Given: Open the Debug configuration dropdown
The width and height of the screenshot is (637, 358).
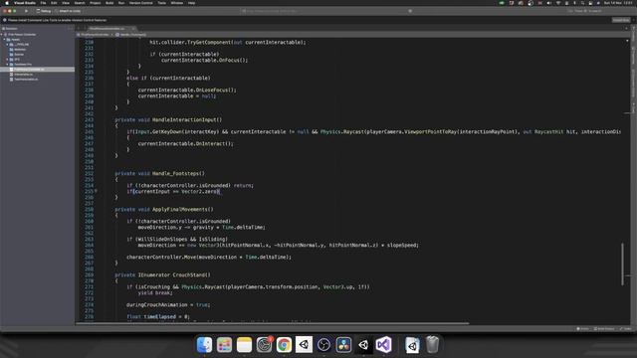Looking at the screenshot, I should pos(44,11).
